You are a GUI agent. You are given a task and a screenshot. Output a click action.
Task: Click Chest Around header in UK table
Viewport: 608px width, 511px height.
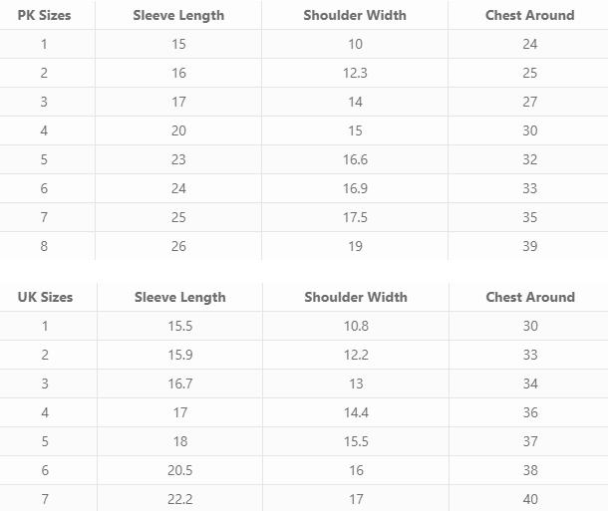(x=530, y=297)
